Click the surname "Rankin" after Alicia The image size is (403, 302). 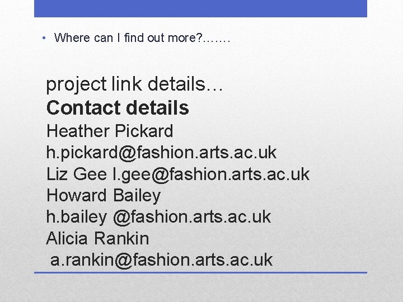point(121,238)
